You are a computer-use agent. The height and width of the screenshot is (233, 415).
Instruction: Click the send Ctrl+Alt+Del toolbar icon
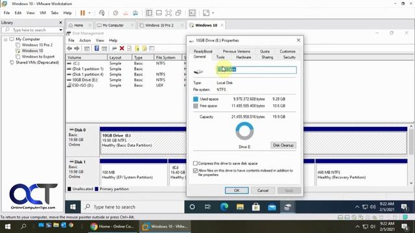tap(102, 13)
